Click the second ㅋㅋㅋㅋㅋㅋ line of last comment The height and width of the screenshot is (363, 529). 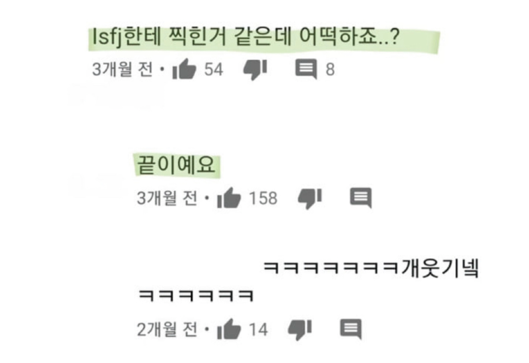pos(196,295)
